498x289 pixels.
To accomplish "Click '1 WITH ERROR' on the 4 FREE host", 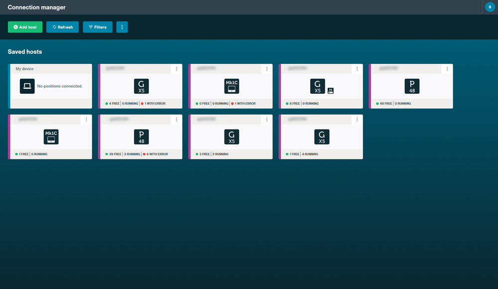I will pos(155,104).
